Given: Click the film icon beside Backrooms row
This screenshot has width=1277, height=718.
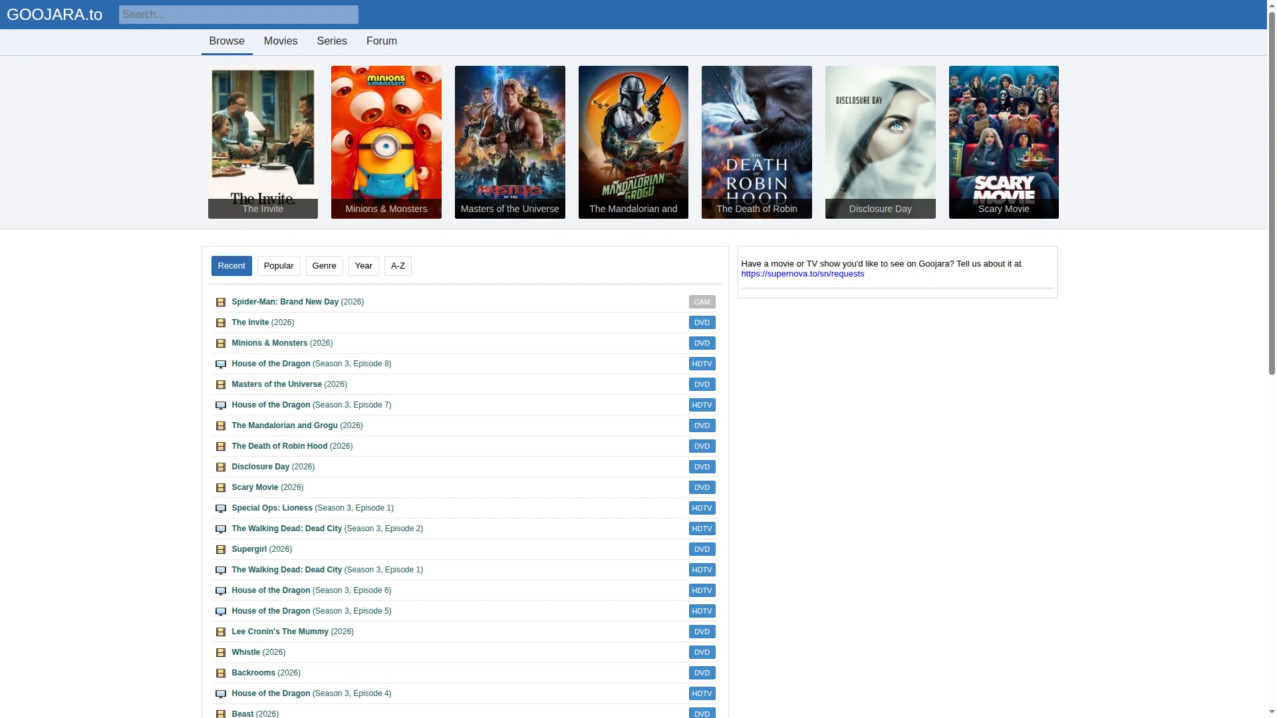Looking at the screenshot, I should 221,673.
